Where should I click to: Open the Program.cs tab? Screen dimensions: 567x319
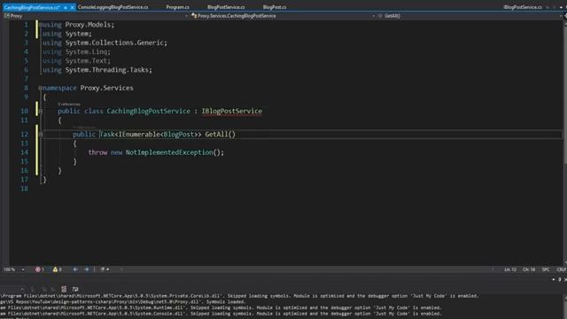177,7
